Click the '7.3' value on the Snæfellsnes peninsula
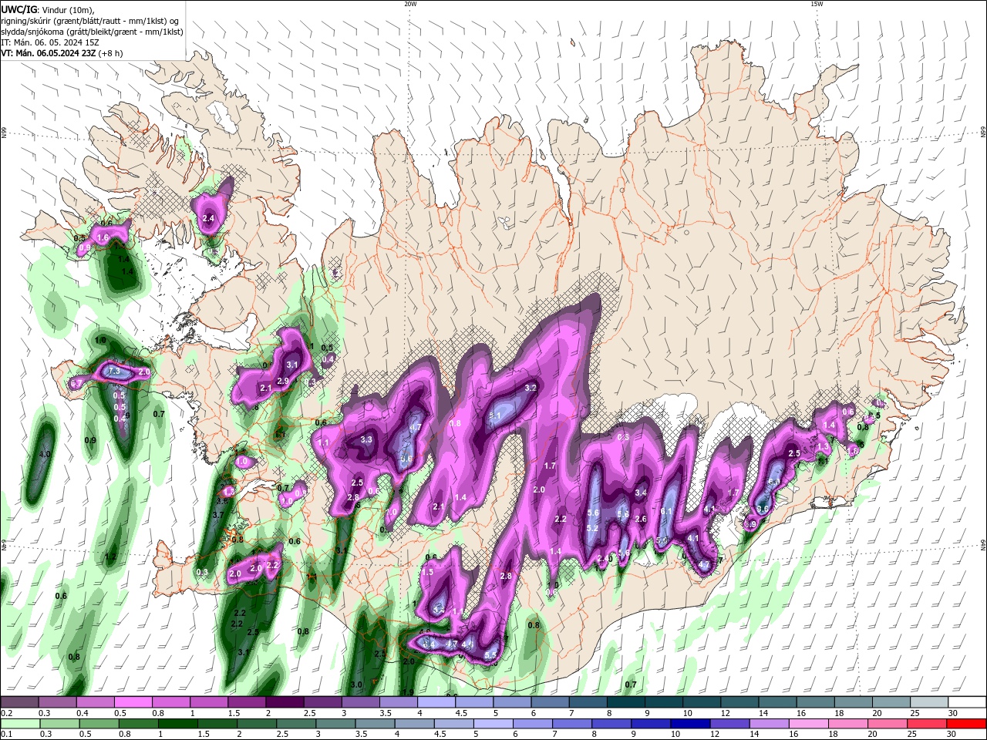Screen dimensions: 987x740 point(114,372)
